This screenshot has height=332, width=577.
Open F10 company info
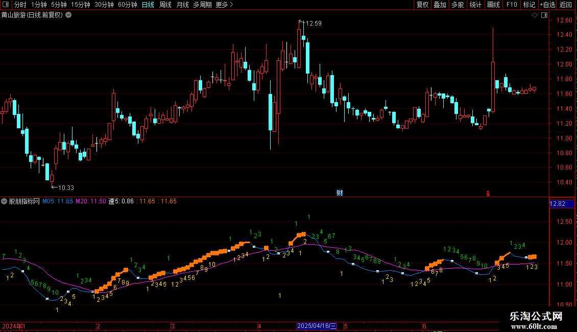pyautogui.click(x=512, y=5)
